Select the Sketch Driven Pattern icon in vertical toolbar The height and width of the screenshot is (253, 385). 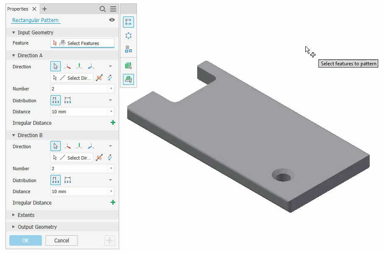[x=128, y=49]
